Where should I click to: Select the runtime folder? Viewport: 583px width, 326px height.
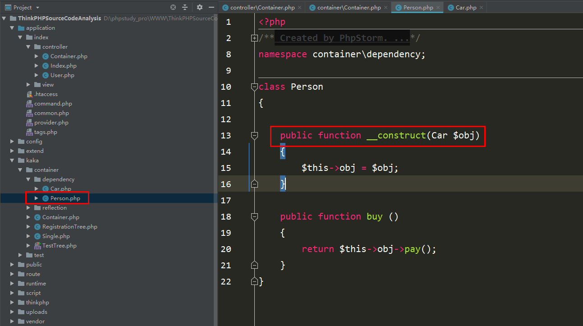[36, 284]
